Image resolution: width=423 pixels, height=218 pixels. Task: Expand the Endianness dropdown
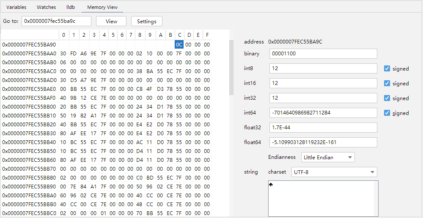point(328,157)
